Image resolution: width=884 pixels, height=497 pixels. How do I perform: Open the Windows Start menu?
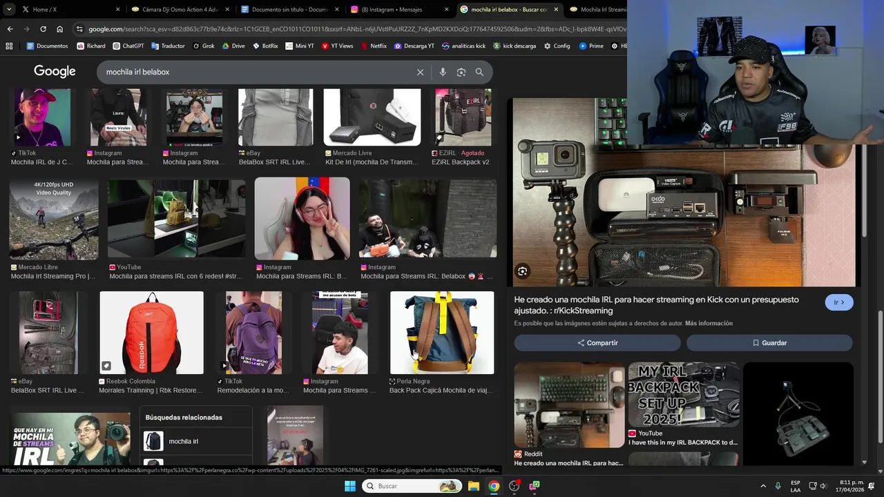pyautogui.click(x=350, y=486)
